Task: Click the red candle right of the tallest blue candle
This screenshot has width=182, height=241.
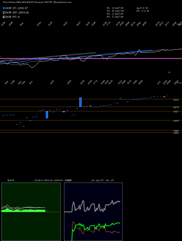Action: [x=84, y=106]
